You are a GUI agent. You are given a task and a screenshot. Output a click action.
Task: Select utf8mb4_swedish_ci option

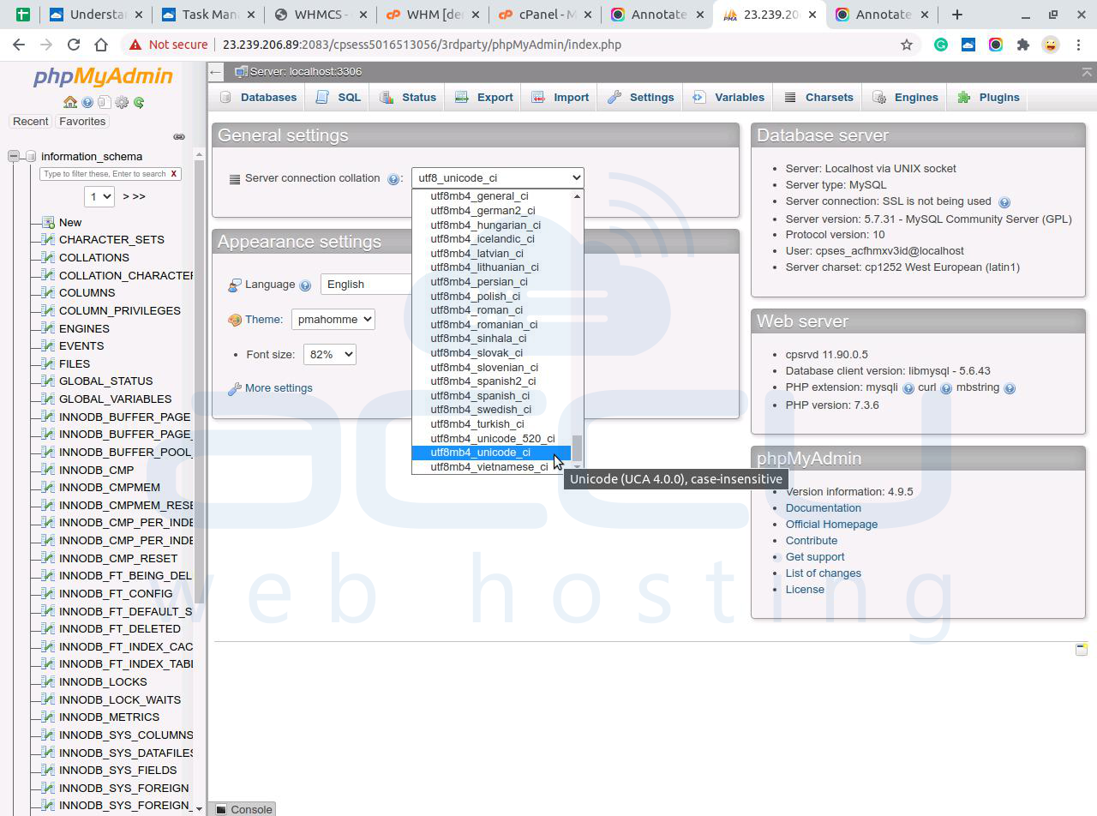(491, 410)
